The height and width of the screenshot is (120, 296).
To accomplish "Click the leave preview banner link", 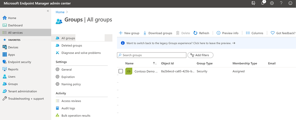I will [181, 43].
